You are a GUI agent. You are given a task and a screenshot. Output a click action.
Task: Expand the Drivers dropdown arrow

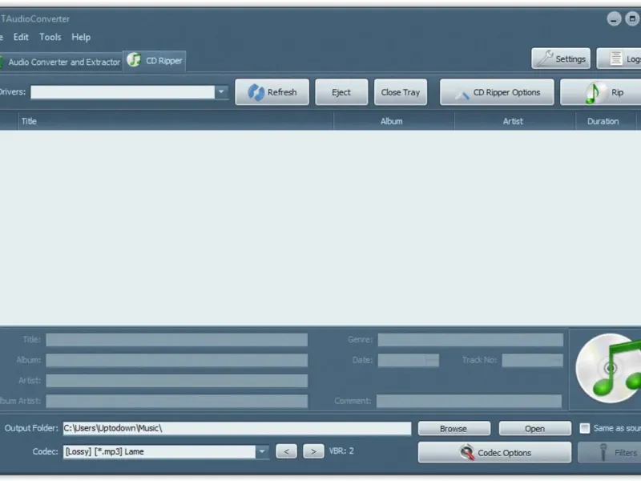click(221, 91)
